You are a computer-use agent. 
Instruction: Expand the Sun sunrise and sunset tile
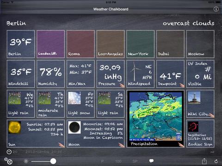pyautogui.click(x=36, y=134)
